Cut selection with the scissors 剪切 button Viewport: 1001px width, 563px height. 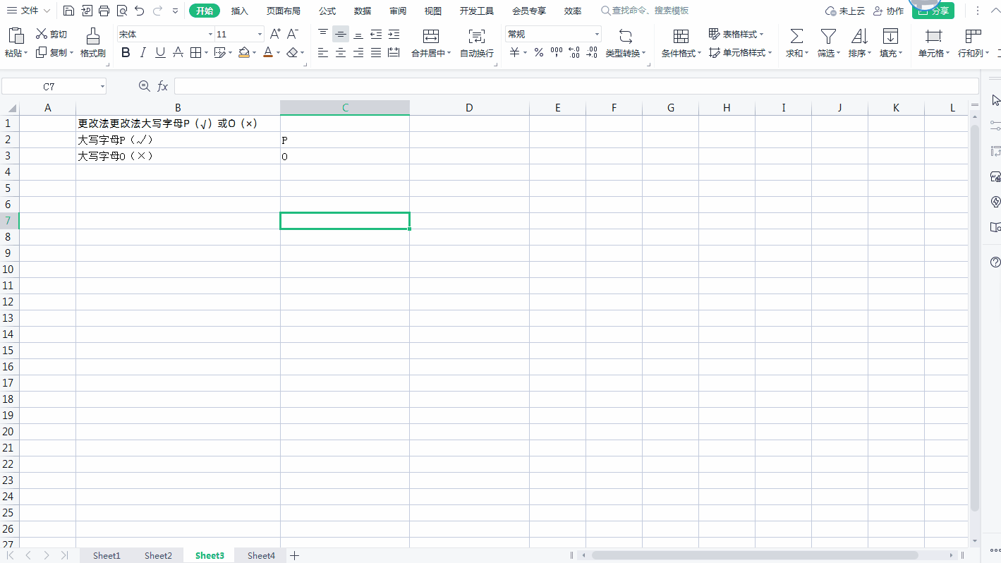coord(51,34)
